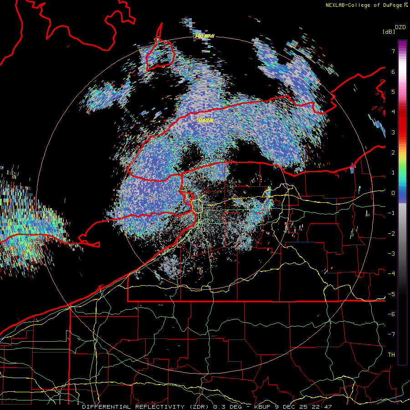Click the 50 NMI range ring label
The width and height of the screenshot is (410, 410).
click(x=205, y=120)
